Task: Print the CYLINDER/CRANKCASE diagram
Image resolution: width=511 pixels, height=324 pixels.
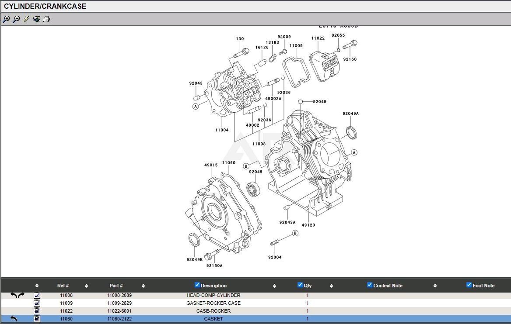Action: [x=46, y=19]
